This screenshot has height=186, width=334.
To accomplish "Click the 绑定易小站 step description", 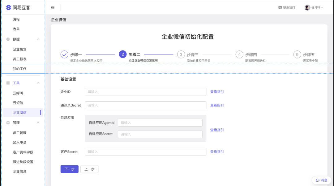I will pyautogui.click(x=310, y=60).
